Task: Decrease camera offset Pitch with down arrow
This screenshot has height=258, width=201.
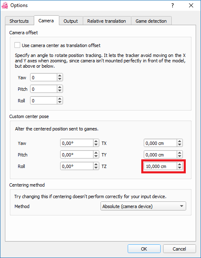Action: point(60,91)
